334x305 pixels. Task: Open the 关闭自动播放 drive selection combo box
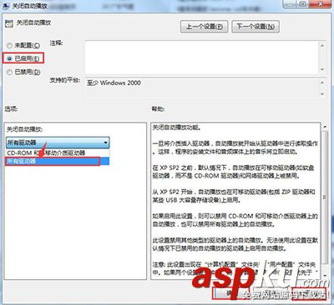[58, 142]
